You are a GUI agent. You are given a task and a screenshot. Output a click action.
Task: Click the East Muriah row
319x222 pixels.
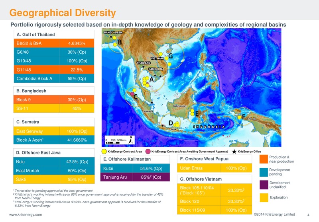[54, 170]
